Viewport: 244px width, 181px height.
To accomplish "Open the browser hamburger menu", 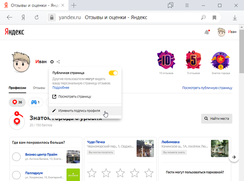I will tap(187, 6).
